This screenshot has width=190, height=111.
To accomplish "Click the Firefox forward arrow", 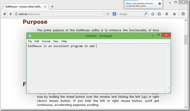I will point(11,14).
